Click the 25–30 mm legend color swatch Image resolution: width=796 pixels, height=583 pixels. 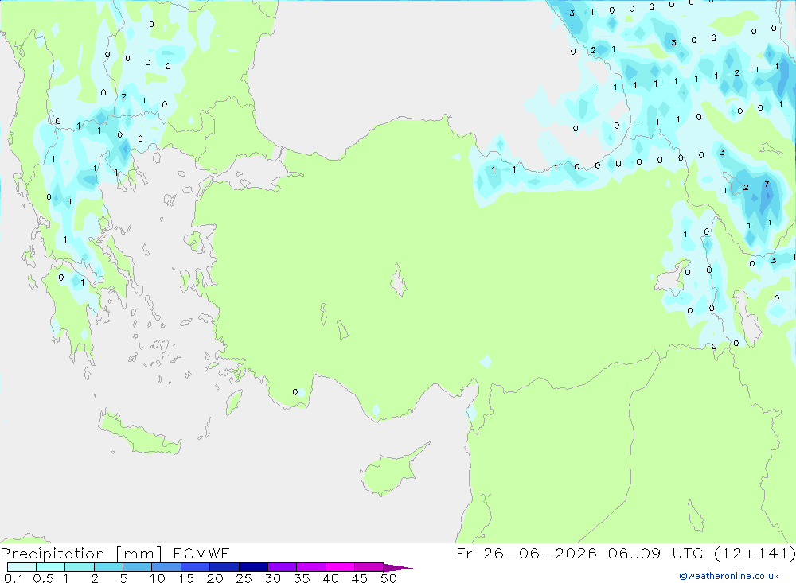253,567
